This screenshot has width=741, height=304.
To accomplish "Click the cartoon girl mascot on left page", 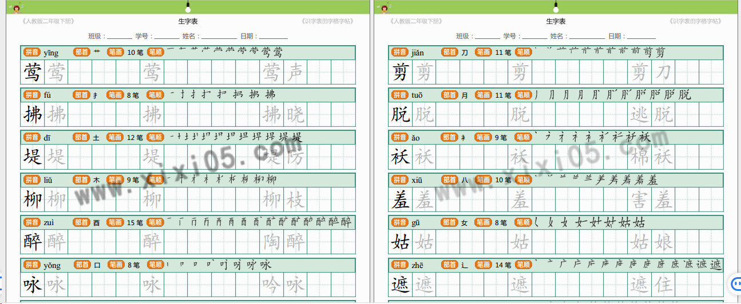I will (x=17, y=8).
